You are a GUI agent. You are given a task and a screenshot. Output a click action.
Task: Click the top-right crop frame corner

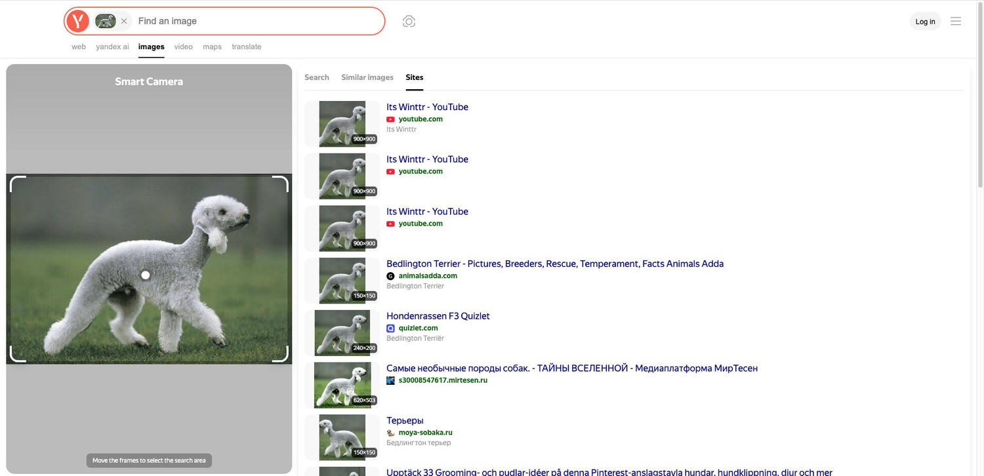pyautogui.click(x=281, y=183)
